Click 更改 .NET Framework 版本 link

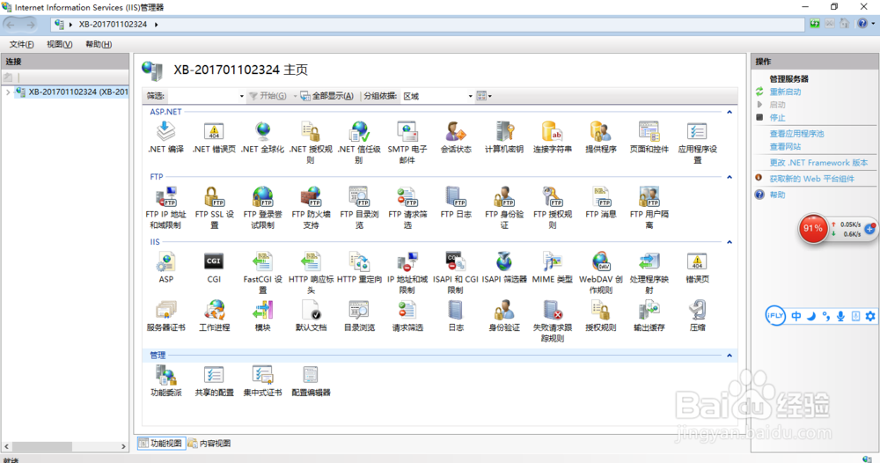point(818,163)
